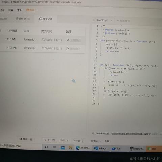Open Task View on the taskbar
Viewport: 162px width, 162px height.
(54, 147)
